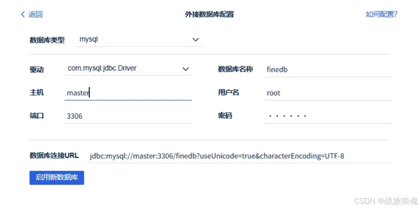The height and width of the screenshot is (208, 419).
Task: Click the back chevron arrow icon
Action: pos(23,14)
